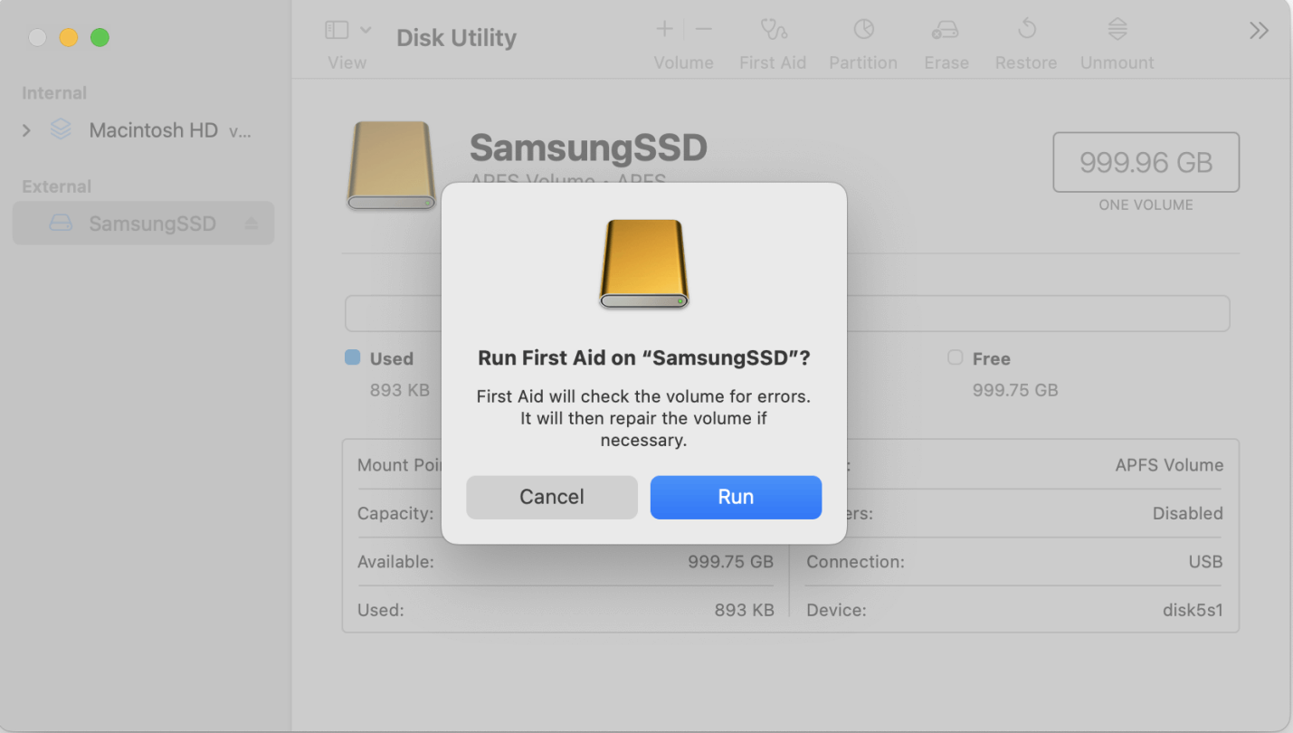Image resolution: width=1293 pixels, height=733 pixels.
Task: Open the Partition tool icon
Action: pyautogui.click(x=863, y=30)
